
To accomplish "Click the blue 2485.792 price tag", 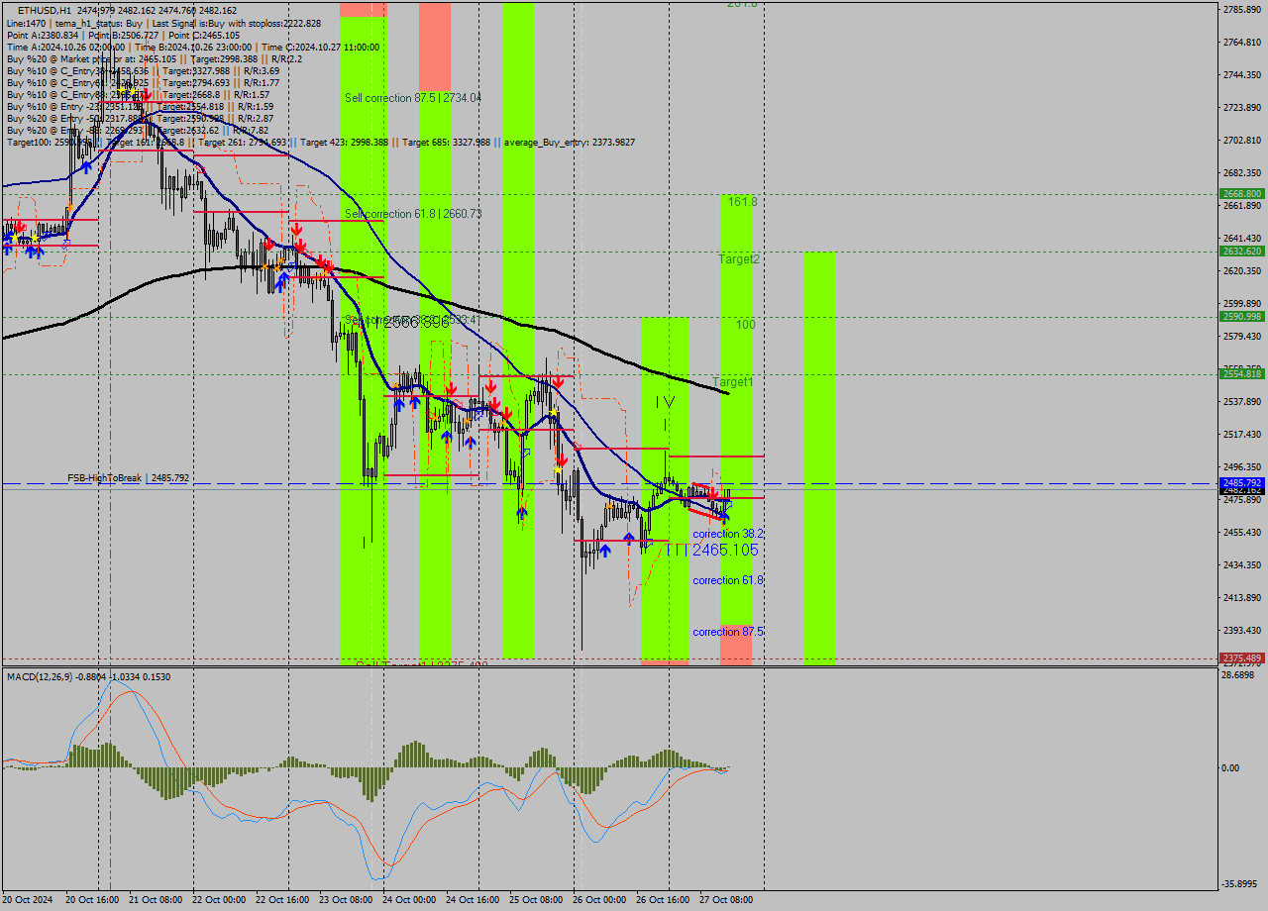I will [x=1242, y=483].
